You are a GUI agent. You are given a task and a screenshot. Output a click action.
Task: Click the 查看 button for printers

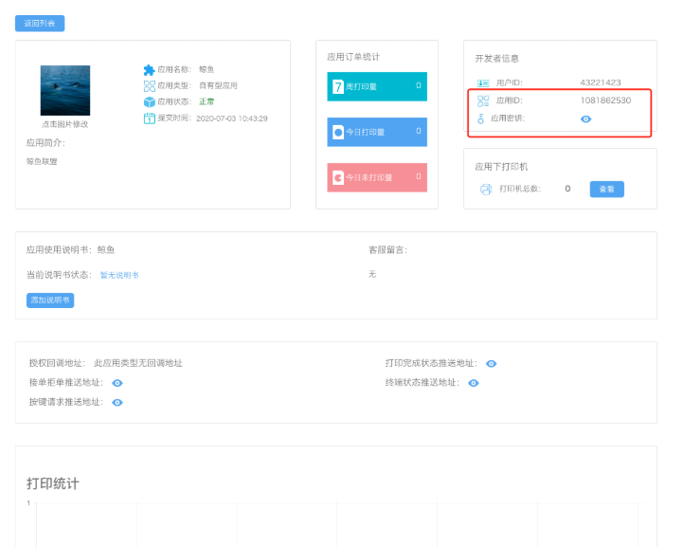pyautogui.click(x=606, y=189)
